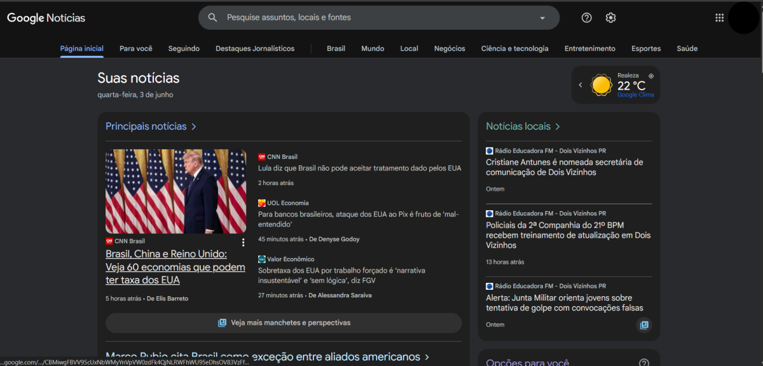Image resolution: width=763 pixels, height=366 pixels.
Task: Click the location target icon by Realeza
Action: tap(651, 76)
